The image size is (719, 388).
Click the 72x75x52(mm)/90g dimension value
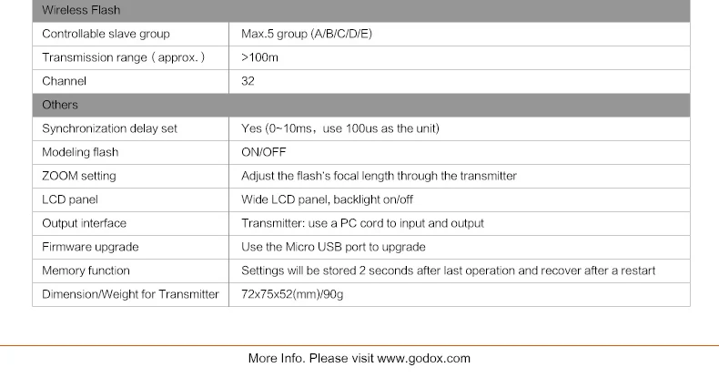point(291,294)
